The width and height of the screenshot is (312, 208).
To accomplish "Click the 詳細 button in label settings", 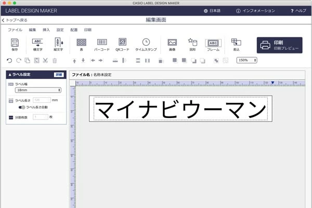I will (x=58, y=74).
